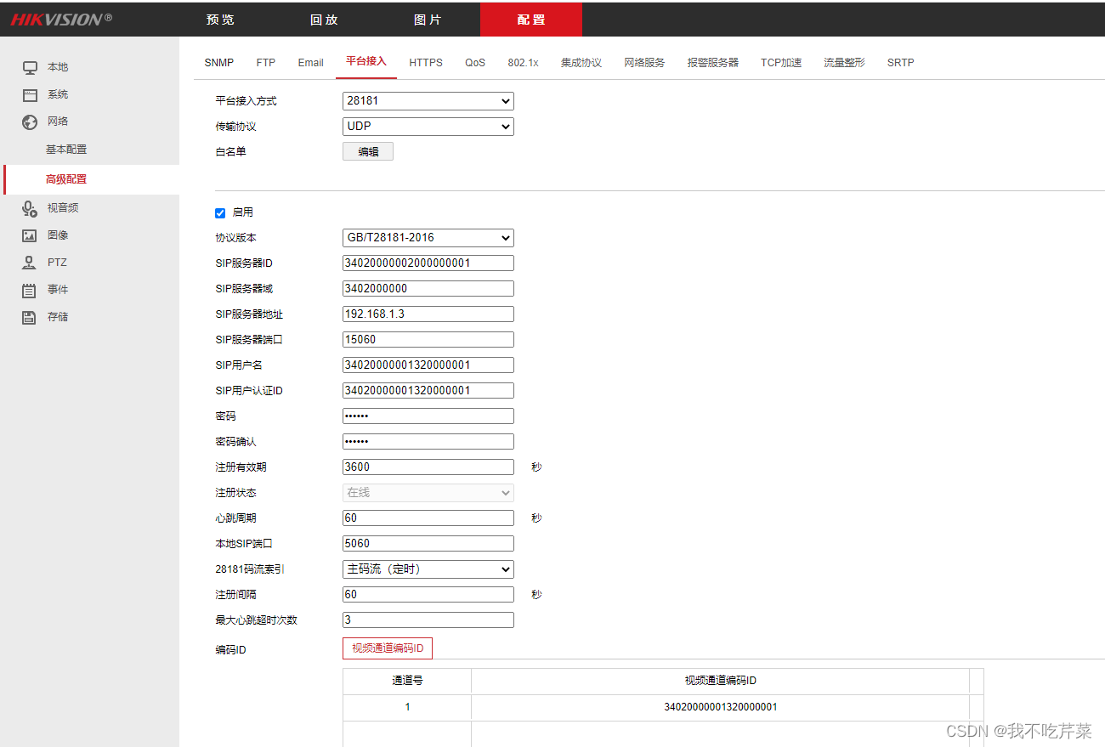The width and height of the screenshot is (1105, 747).
Task: Open the SRTP tab
Action: [x=900, y=63]
